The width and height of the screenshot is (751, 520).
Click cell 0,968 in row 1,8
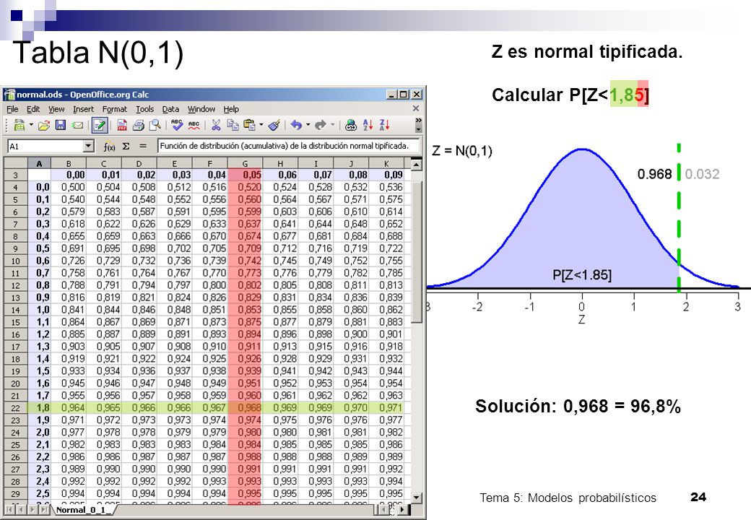click(x=246, y=408)
